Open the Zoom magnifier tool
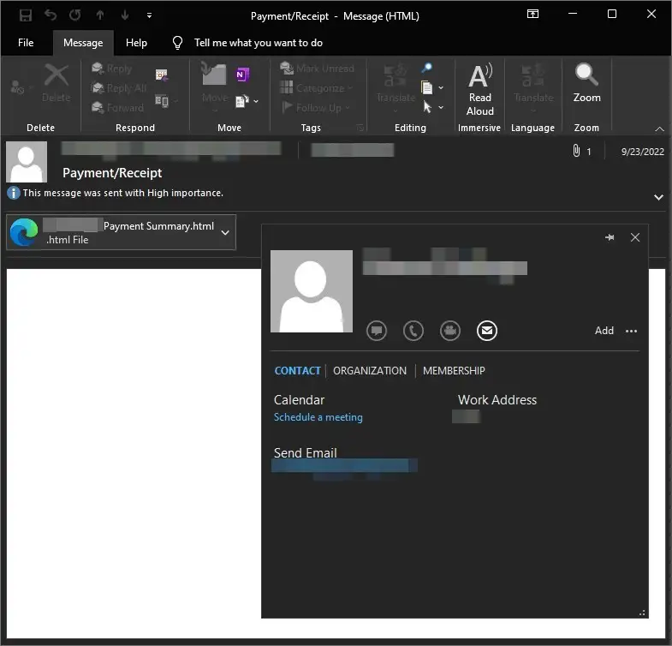The height and width of the screenshot is (646, 672). (x=586, y=84)
